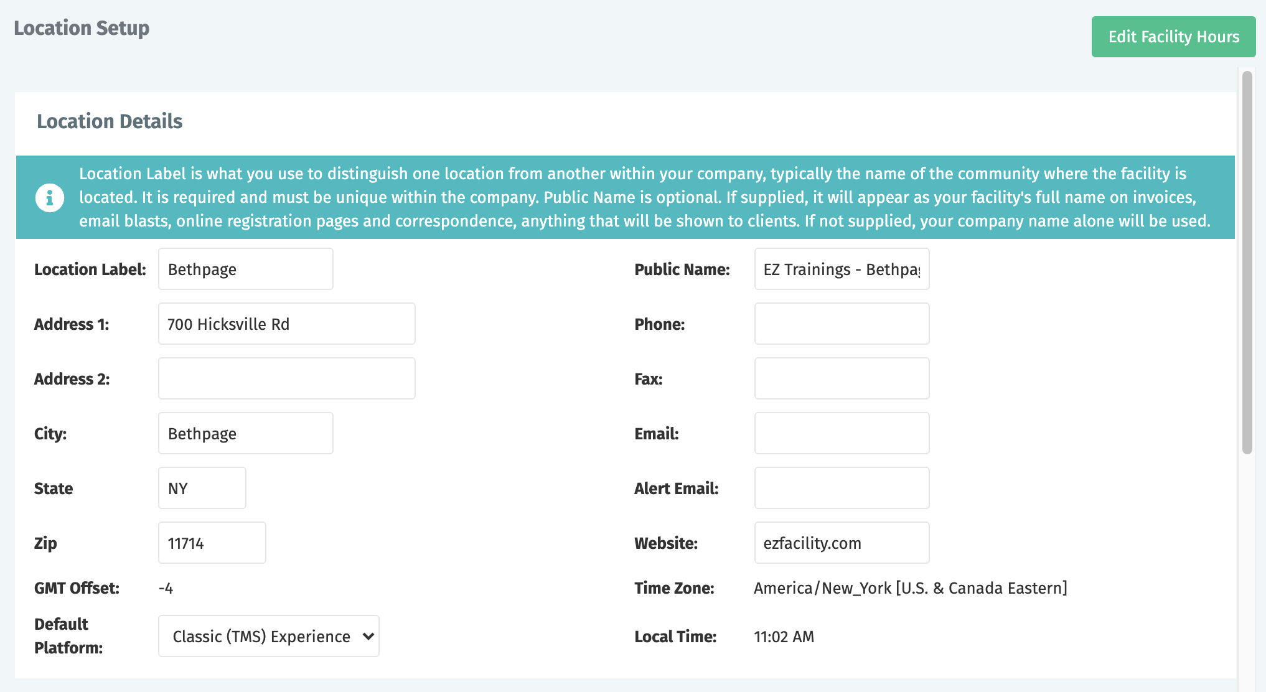Click the Location Details section heading
This screenshot has width=1266, height=692.
[110, 121]
